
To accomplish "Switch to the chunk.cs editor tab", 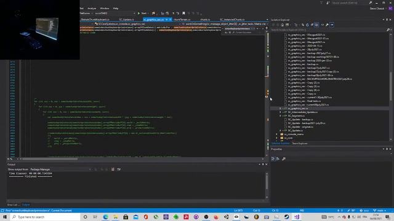I will 205,20.
